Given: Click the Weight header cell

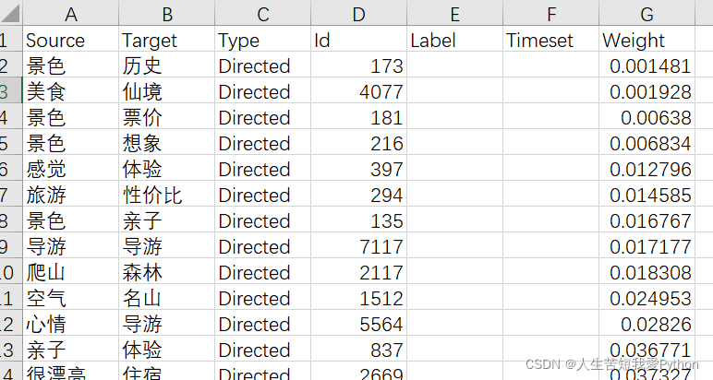Looking at the screenshot, I should [647, 39].
